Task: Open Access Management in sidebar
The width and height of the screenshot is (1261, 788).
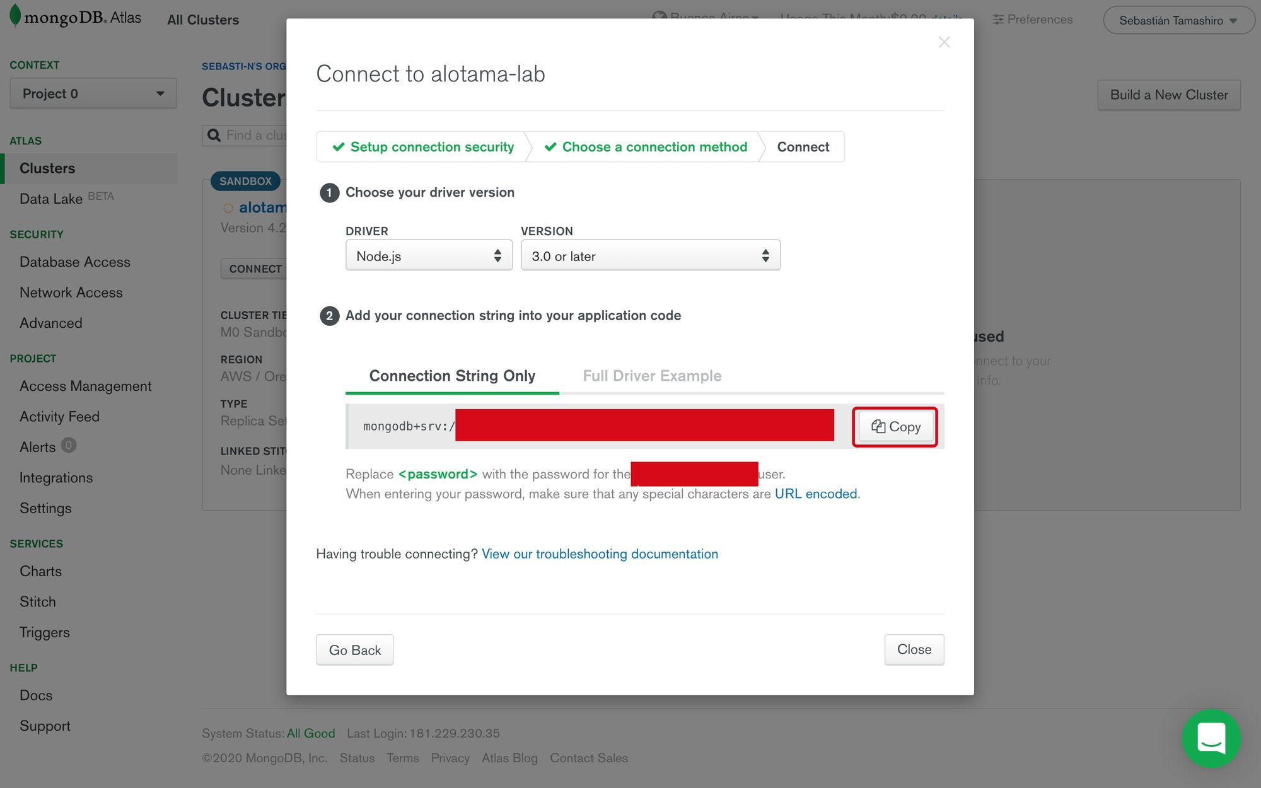Action: [86, 386]
